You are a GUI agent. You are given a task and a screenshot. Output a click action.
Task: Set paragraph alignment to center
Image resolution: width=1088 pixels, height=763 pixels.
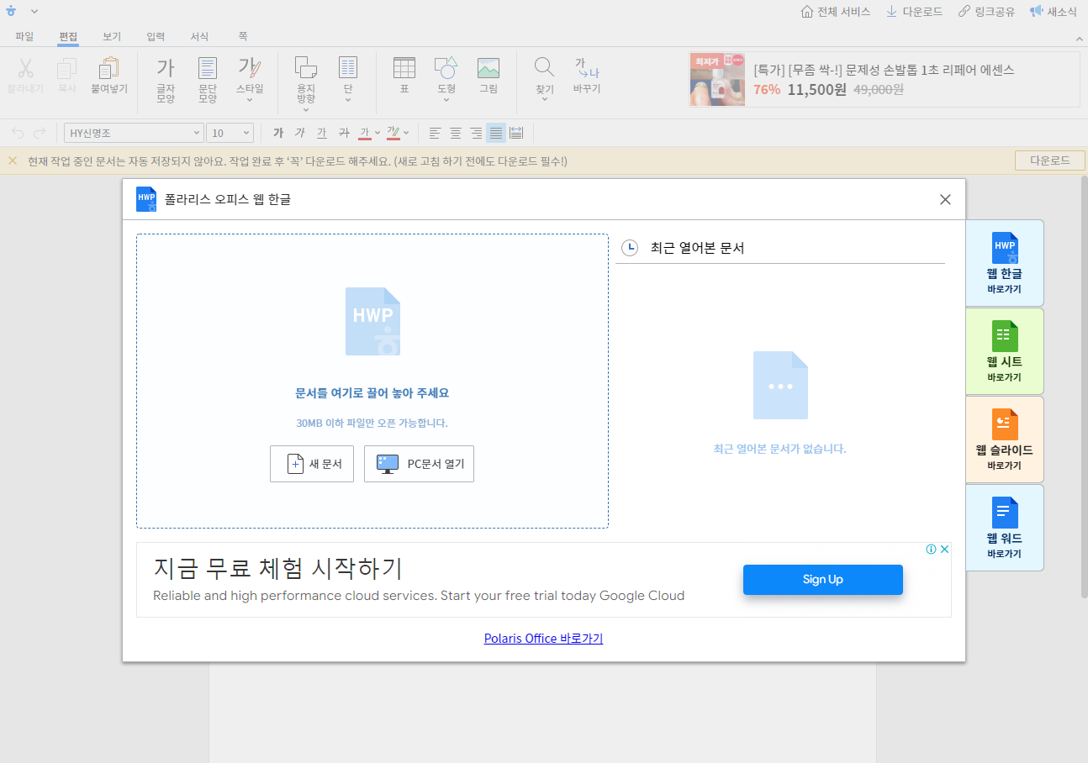(456, 133)
